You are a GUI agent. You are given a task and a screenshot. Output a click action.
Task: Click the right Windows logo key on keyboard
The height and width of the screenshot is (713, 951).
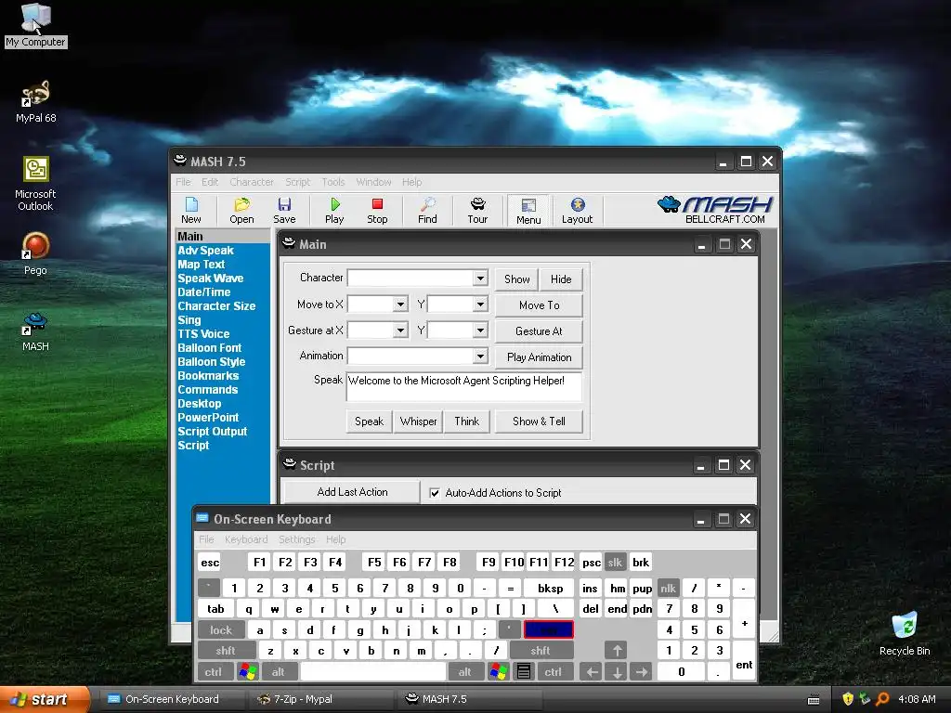(x=498, y=672)
